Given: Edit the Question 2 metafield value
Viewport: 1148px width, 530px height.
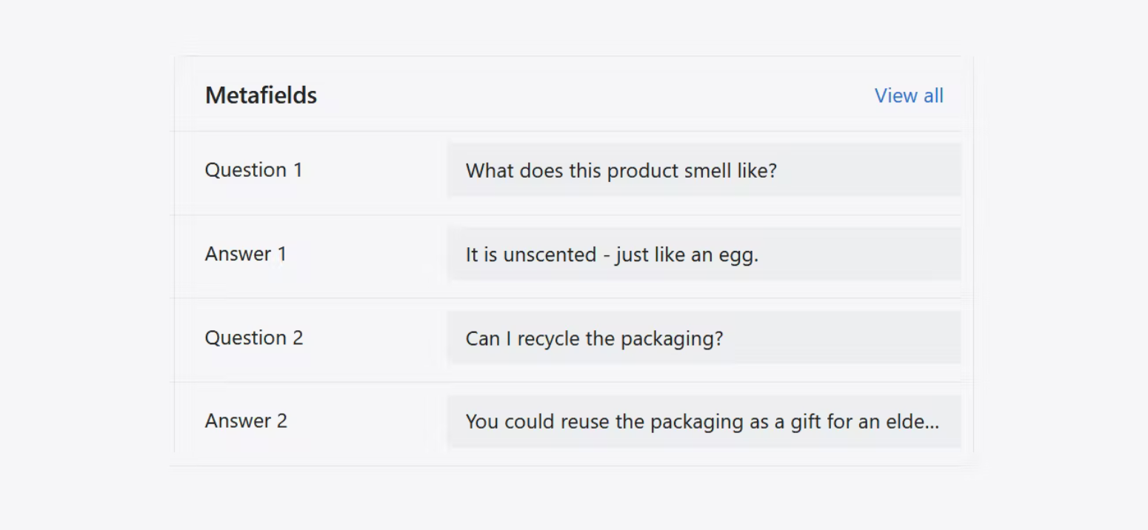Looking at the screenshot, I should click(x=704, y=338).
